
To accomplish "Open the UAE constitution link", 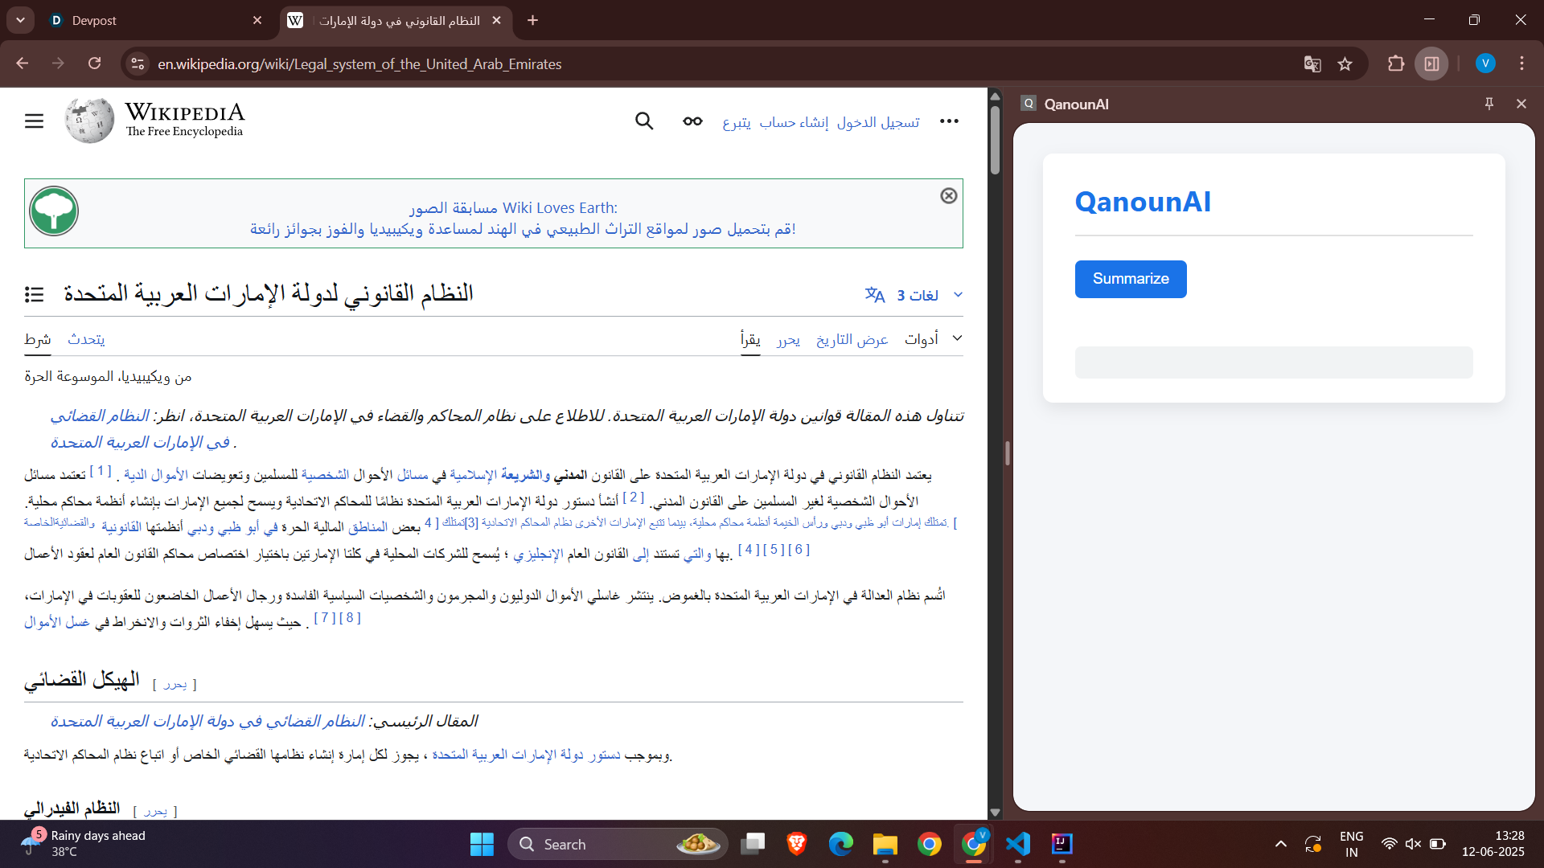I will coord(526,755).
